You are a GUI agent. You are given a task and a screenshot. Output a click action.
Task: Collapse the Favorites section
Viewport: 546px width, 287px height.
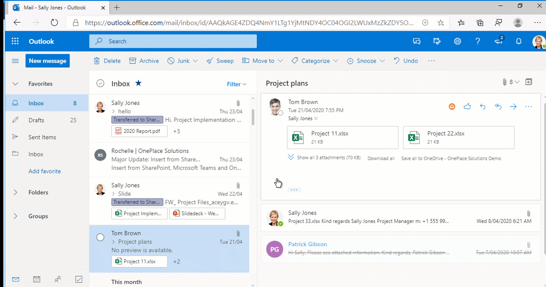click(15, 84)
